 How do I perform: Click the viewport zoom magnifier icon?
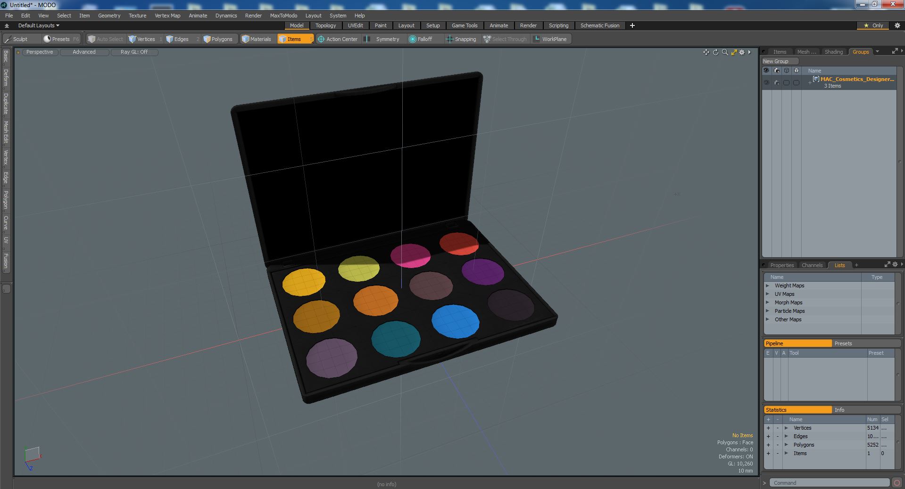[725, 52]
